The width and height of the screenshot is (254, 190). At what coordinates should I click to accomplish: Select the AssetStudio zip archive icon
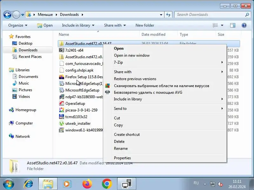[x=61, y=57]
